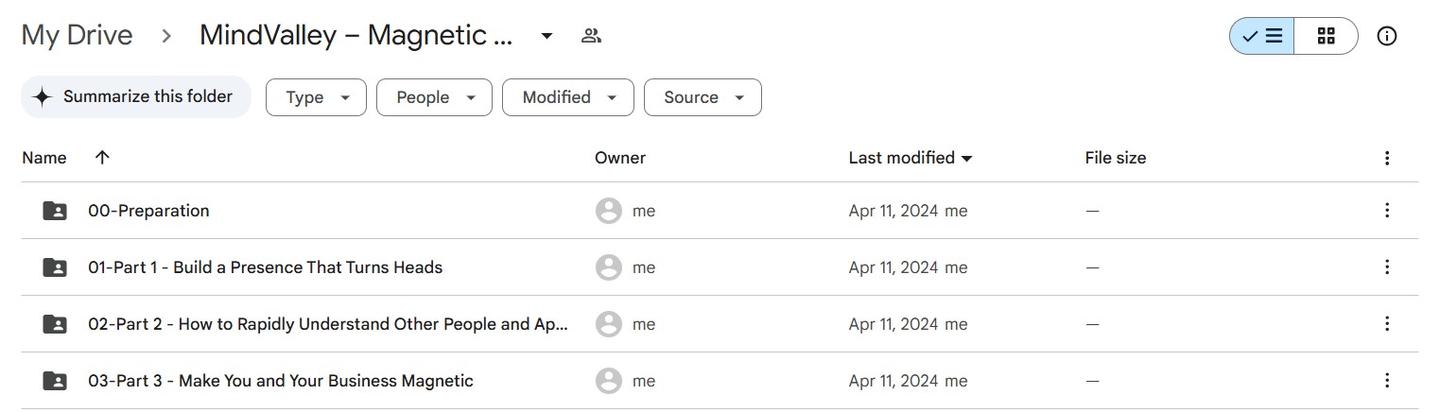Image resolution: width=1440 pixels, height=412 pixels.
Task: Open the view details info icon
Action: tap(1387, 36)
